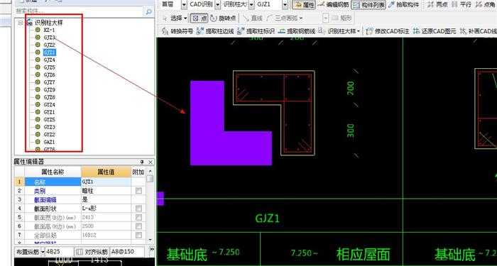The height and width of the screenshot is (266, 497).
Task: Open the 识别柱大样 toolbar dropdown
Action: (359, 31)
